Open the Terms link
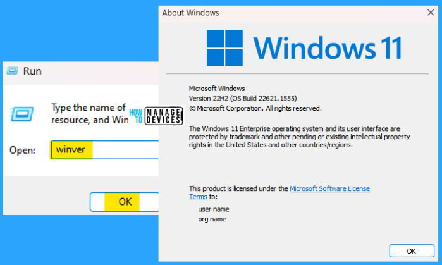 [198, 197]
